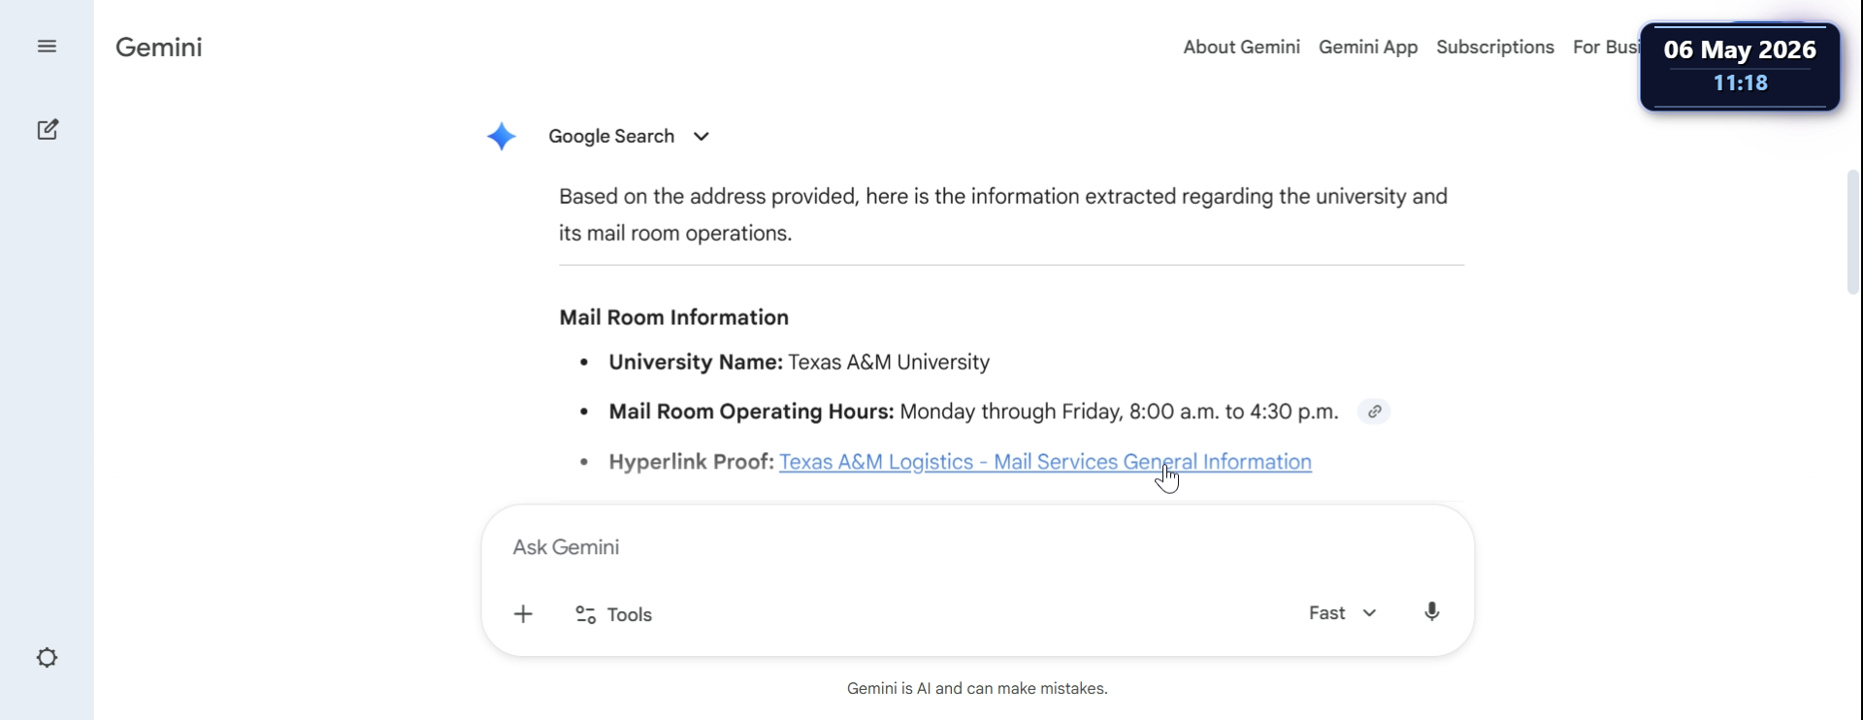Click the 'Google Search' label

611,137
